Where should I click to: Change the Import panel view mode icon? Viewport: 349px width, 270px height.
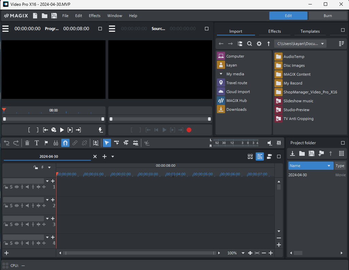coord(342,44)
